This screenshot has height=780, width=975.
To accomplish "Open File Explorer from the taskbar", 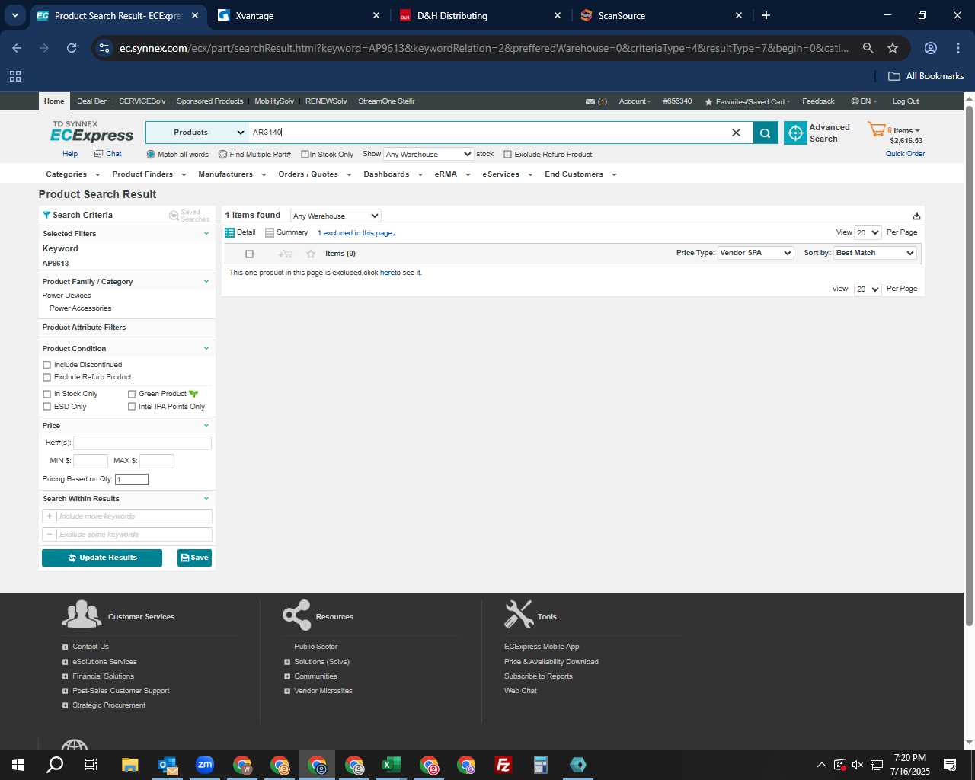I will (130, 765).
